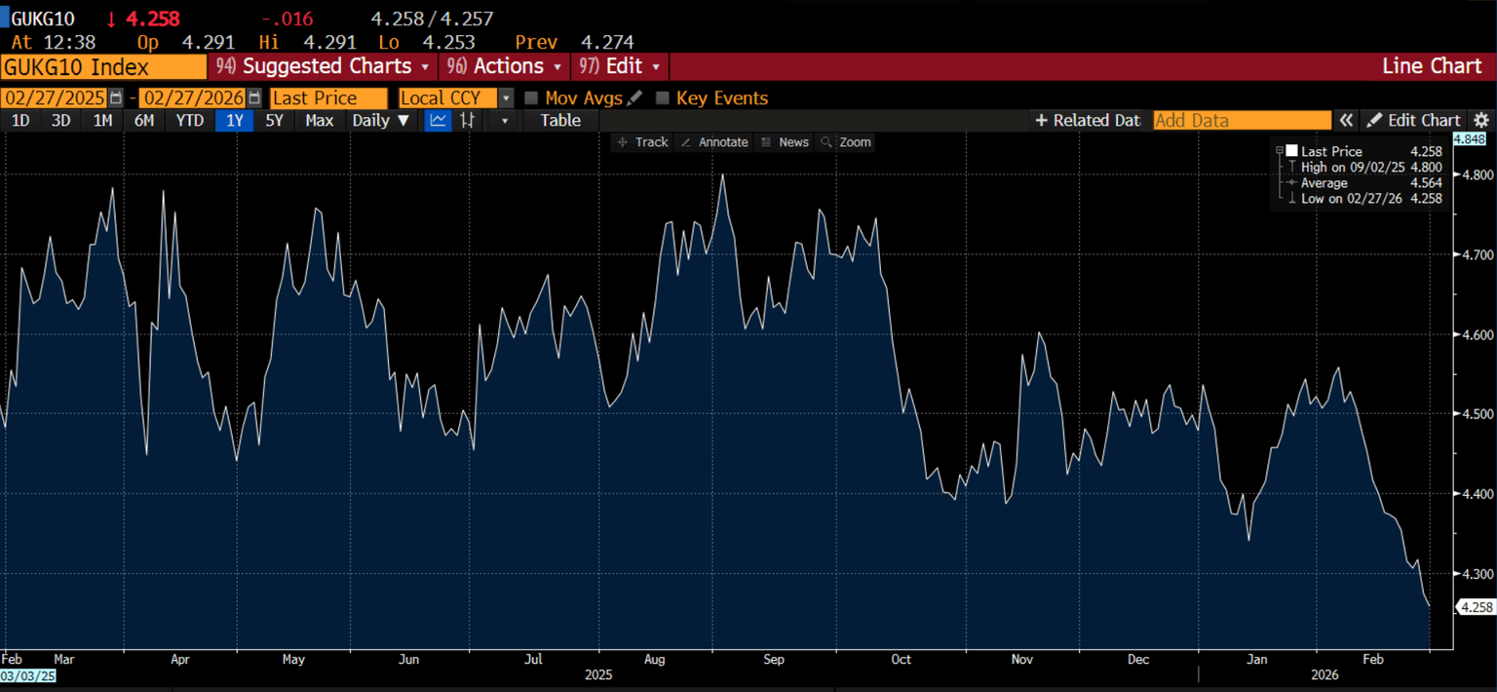Enable the Mov Avgs checkbox
This screenshot has width=1497, height=692.
531,98
